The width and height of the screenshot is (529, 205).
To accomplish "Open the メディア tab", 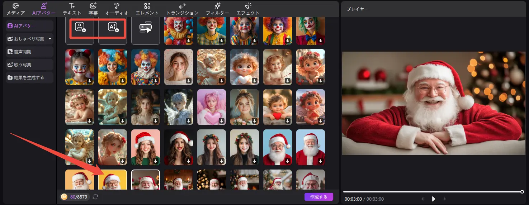I will click(16, 9).
